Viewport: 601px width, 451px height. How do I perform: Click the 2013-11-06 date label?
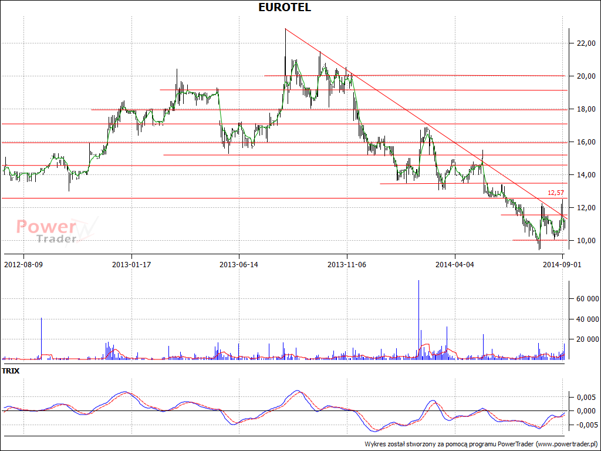coord(347,265)
